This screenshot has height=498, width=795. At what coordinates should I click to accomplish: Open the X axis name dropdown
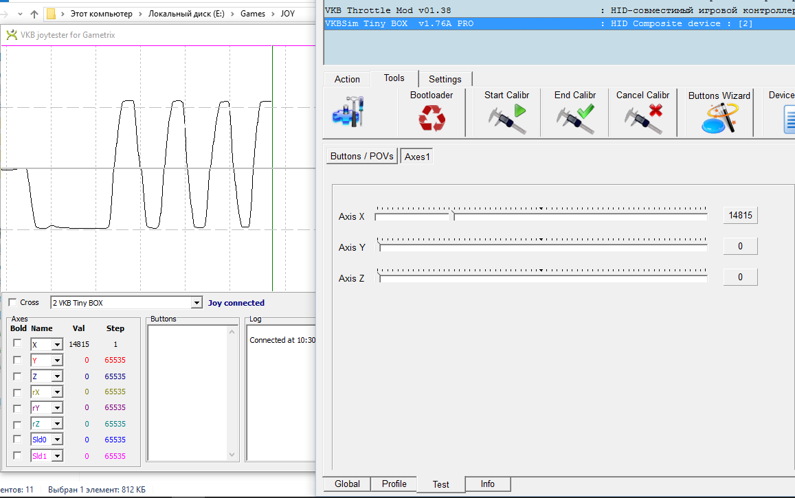(57, 345)
